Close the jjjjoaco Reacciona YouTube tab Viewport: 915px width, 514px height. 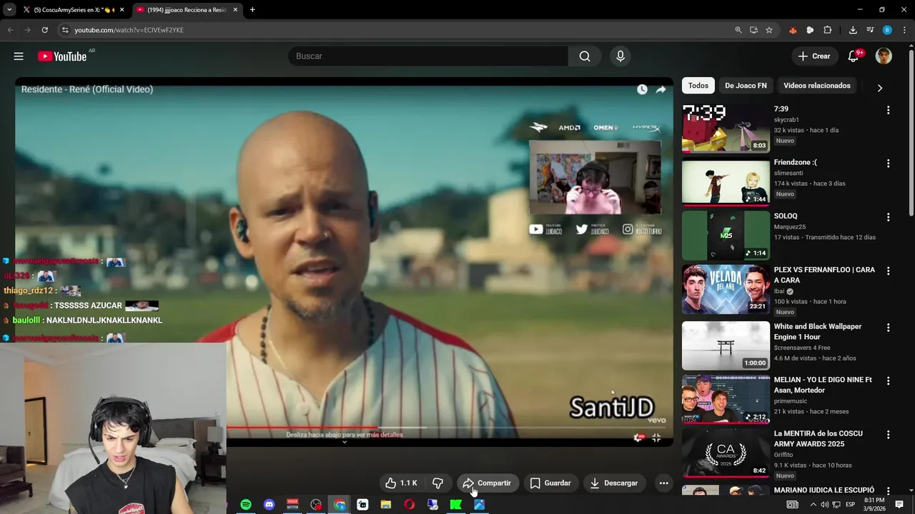[x=235, y=10]
